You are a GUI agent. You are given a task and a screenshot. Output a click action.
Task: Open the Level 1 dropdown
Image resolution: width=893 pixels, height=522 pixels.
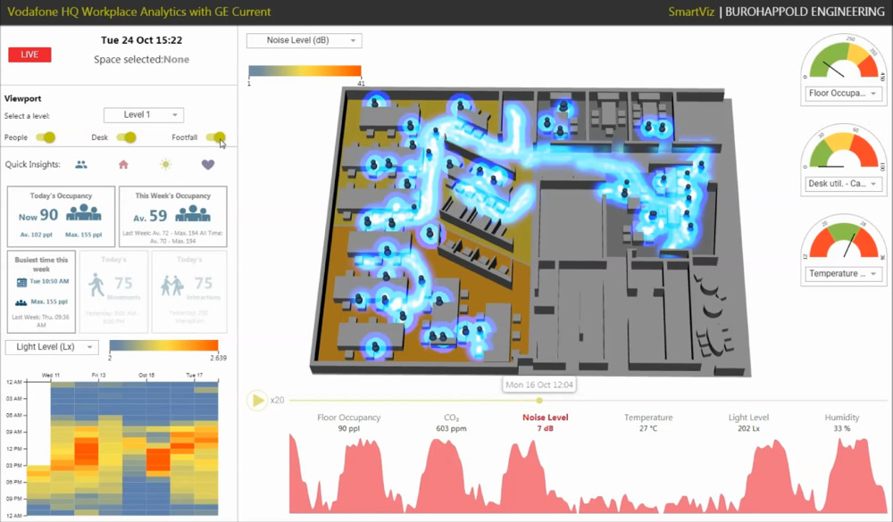(144, 115)
